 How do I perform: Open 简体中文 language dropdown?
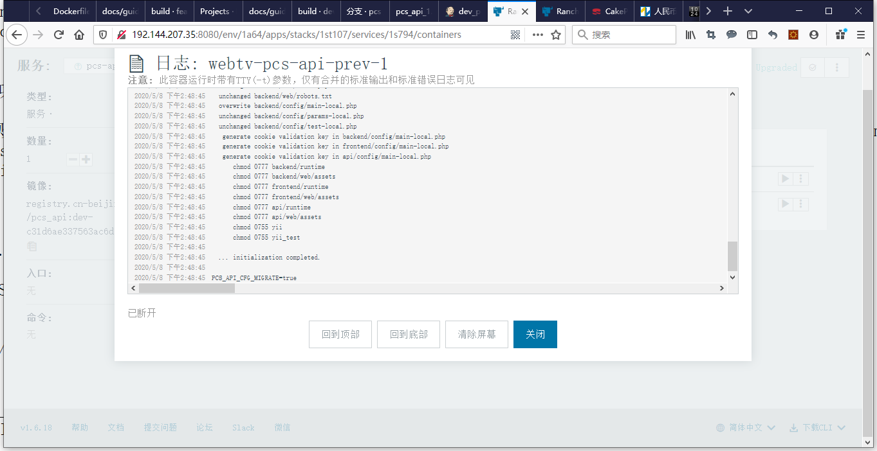(x=746, y=427)
